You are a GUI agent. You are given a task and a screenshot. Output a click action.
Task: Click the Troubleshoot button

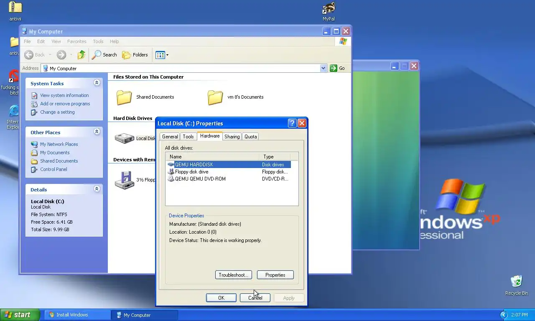pos(234,275)
